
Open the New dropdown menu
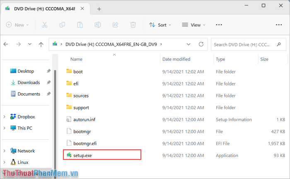[x=17, y=25]
